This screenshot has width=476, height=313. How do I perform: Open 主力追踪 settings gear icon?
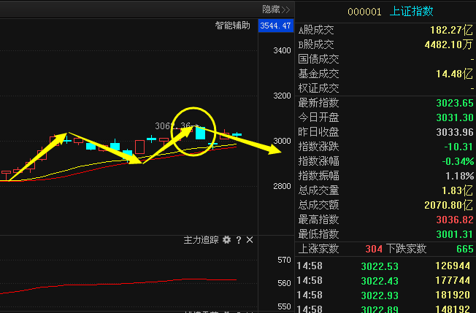pos(226,240)
